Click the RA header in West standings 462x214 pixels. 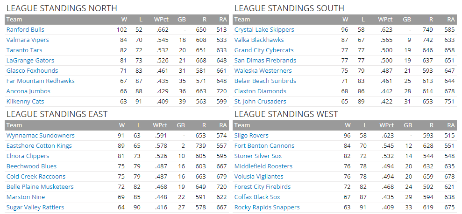click(x=451, y=125)
